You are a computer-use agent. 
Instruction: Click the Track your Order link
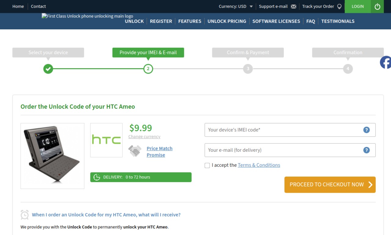[x=318, y=6]
